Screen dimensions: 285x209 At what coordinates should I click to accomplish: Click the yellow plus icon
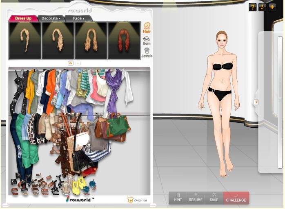click(x=272, y=7)
